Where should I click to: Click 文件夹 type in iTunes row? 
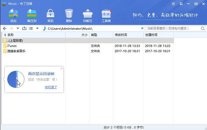pyautogui.click(x=95, y=46)
